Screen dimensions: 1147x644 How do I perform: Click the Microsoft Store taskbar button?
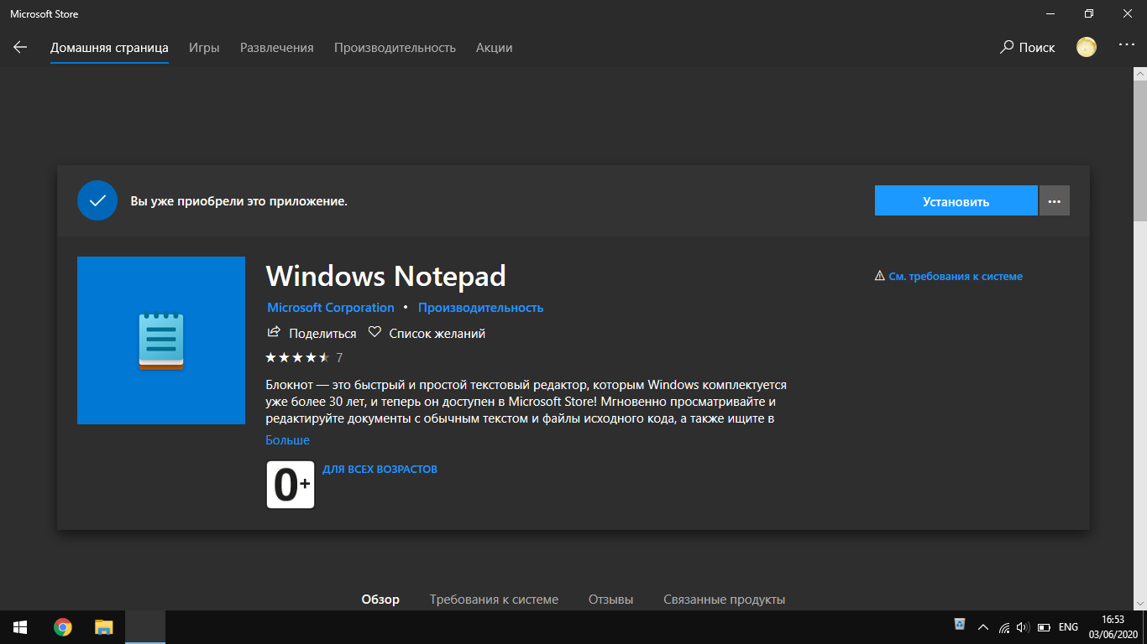(145, 627)
